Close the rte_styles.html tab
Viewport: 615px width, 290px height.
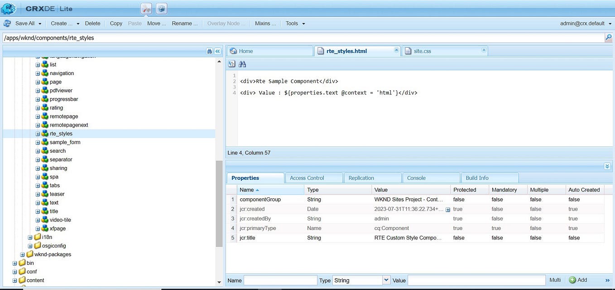[x=396, y=50]
